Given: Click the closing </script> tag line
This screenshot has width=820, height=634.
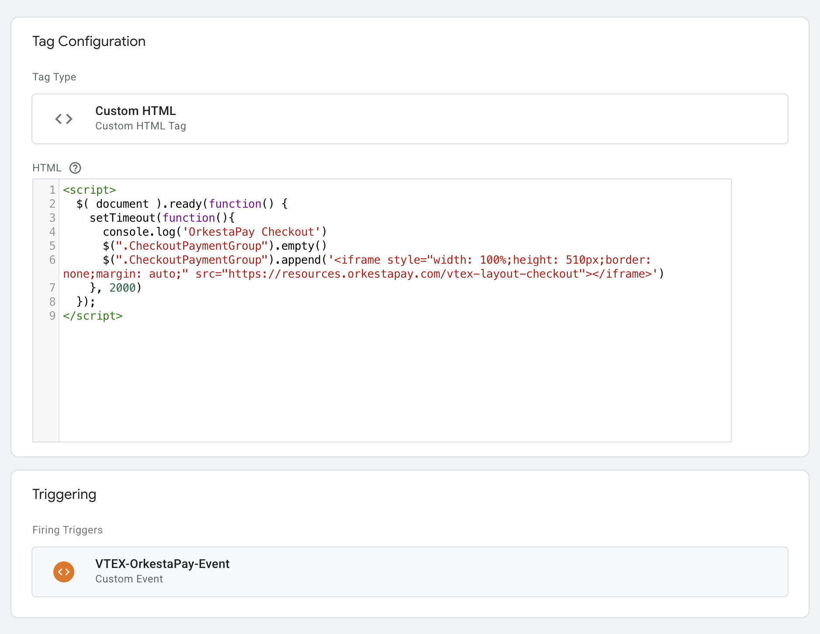Looking at the screenshot, I should point(93,316).
